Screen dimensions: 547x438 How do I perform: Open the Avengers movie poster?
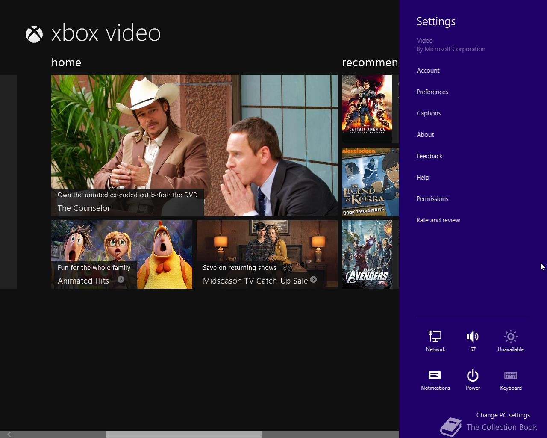pos(367,255)
